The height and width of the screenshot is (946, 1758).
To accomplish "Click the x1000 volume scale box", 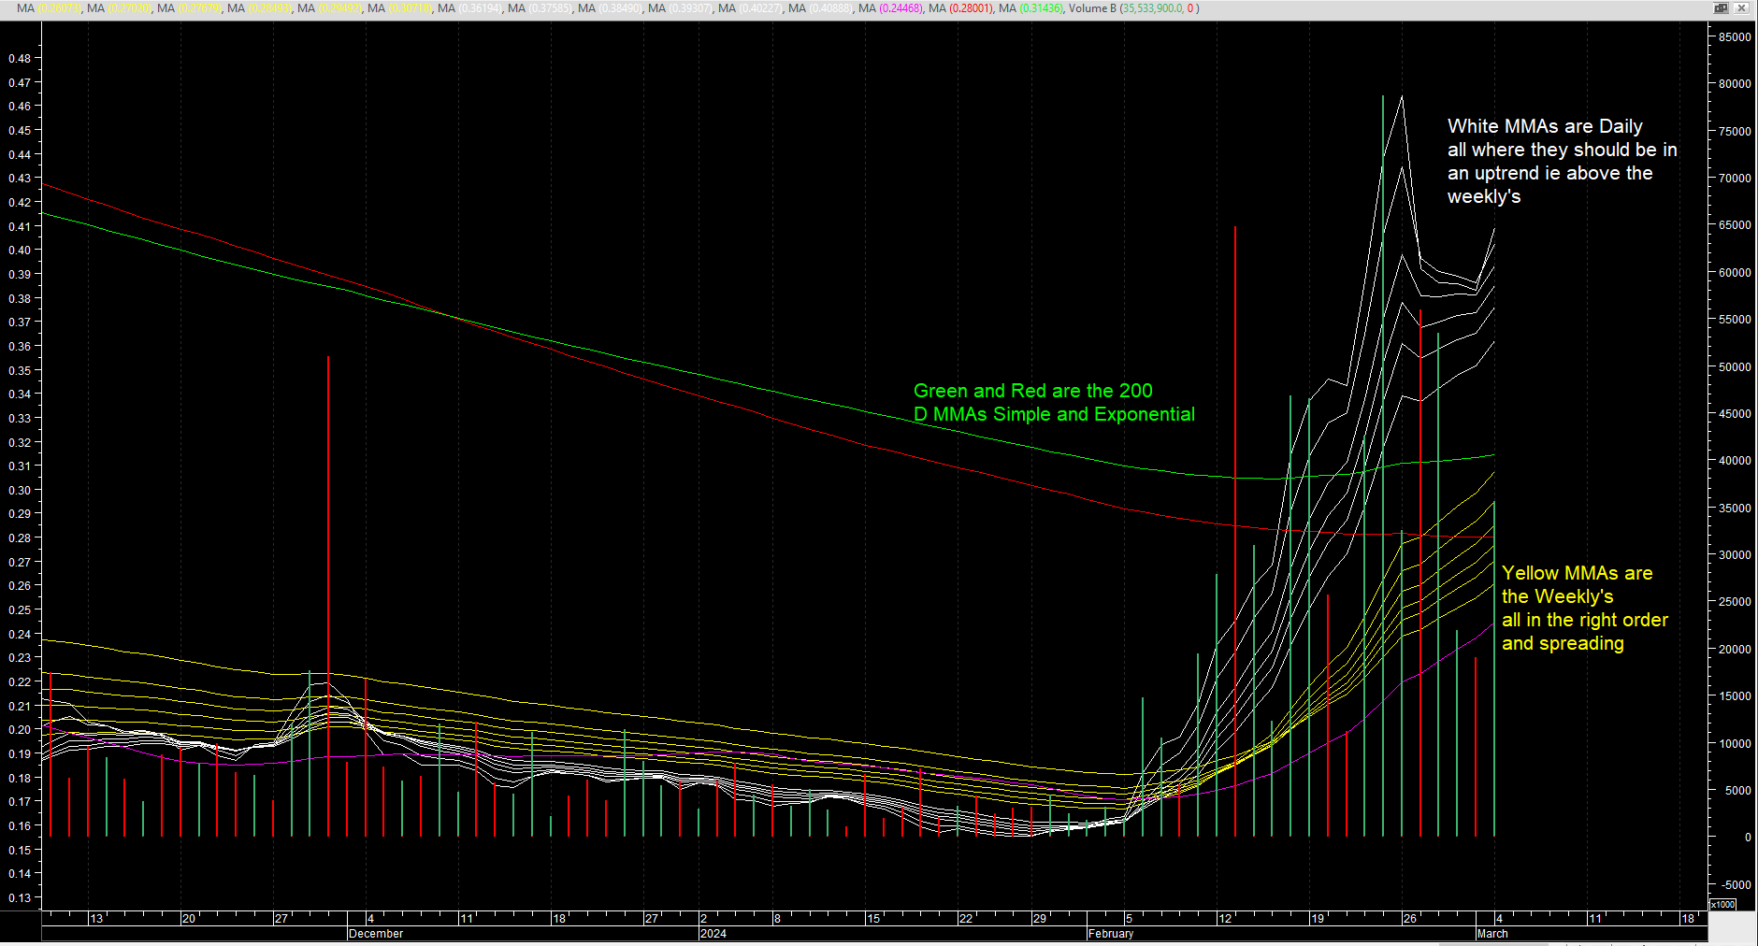I will click(1722, 904).
